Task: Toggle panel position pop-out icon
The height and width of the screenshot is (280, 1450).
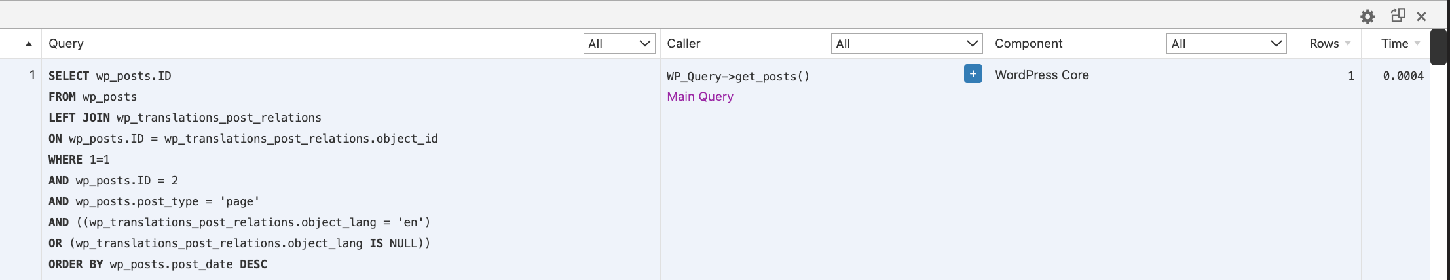Action: click(x=1398, y=15)
